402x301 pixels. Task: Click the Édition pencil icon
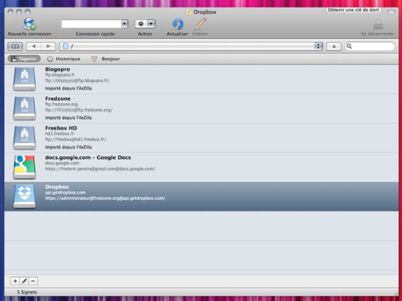[x=200, y=24]
